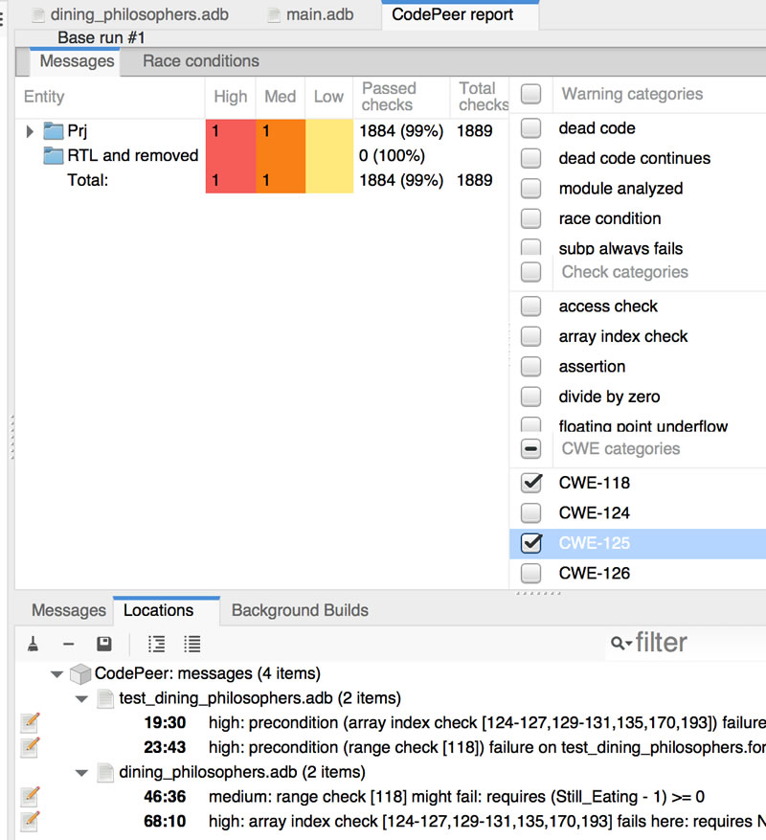Click the pencil icon on the 19:30 message row
This screenshot has width=766, height=840.
pyautogui.click(x=30, y=722)
